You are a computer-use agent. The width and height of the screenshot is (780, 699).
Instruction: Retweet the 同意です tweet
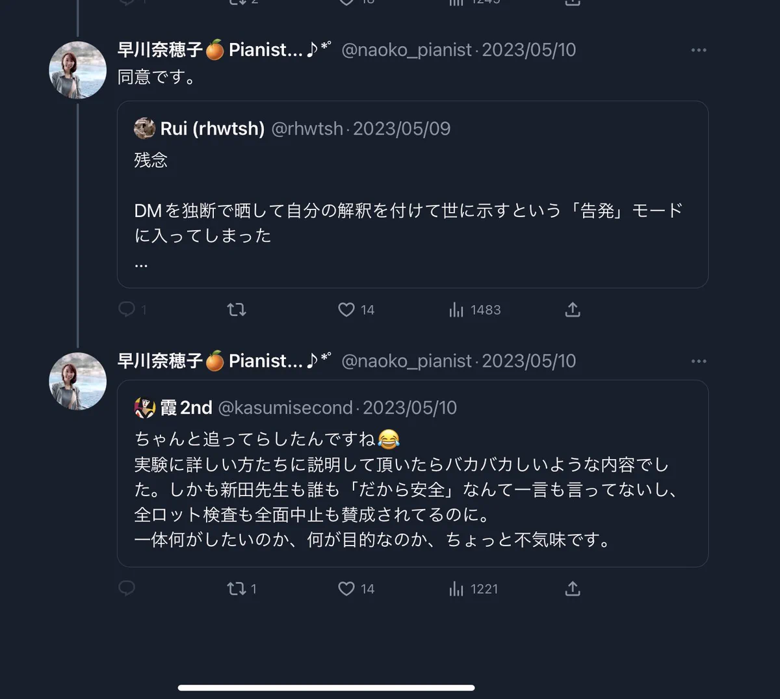point(237,310)
